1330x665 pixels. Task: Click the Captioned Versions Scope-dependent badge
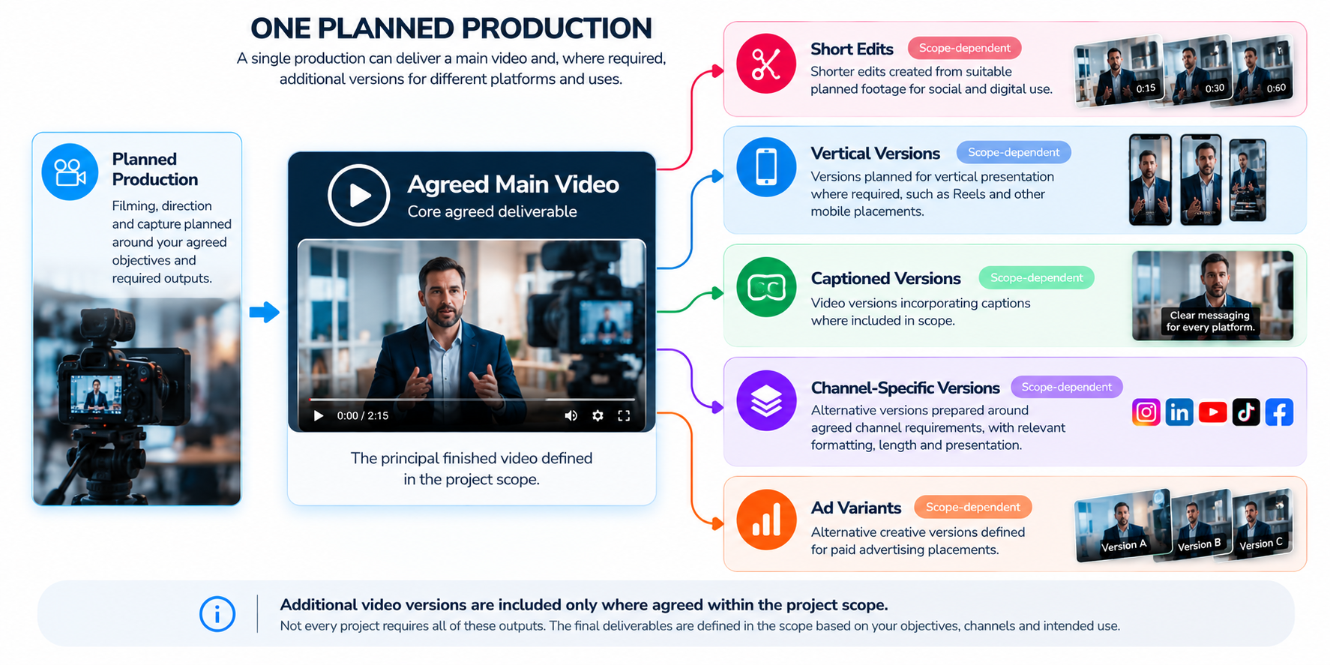tap(1036, 277)
